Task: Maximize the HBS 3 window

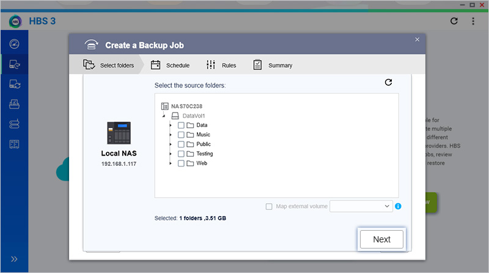Action: [x=472, y=5]
